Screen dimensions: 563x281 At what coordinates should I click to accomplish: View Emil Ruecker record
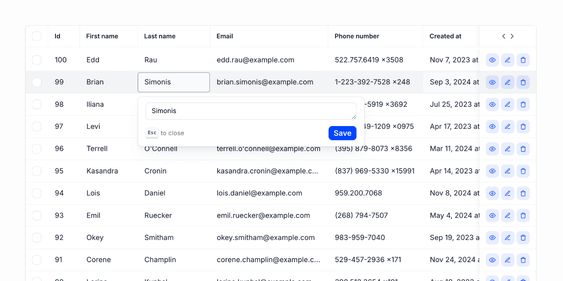tap(492, 216)
